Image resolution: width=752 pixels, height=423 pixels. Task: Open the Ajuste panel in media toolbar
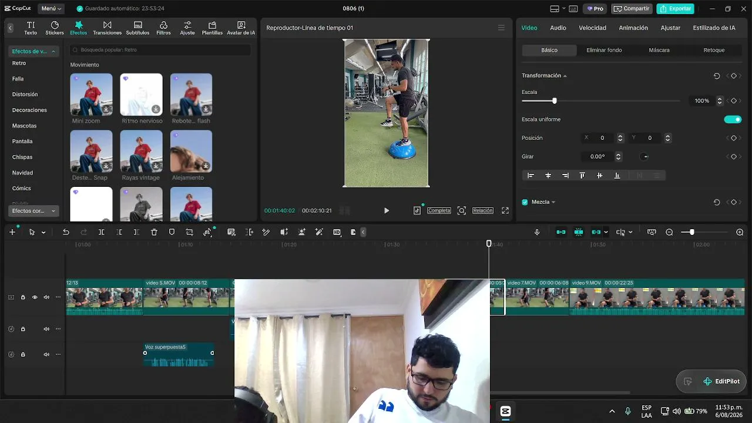(187, 28)
